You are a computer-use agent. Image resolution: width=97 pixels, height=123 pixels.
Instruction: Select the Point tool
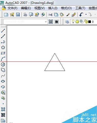coord(3,104)
